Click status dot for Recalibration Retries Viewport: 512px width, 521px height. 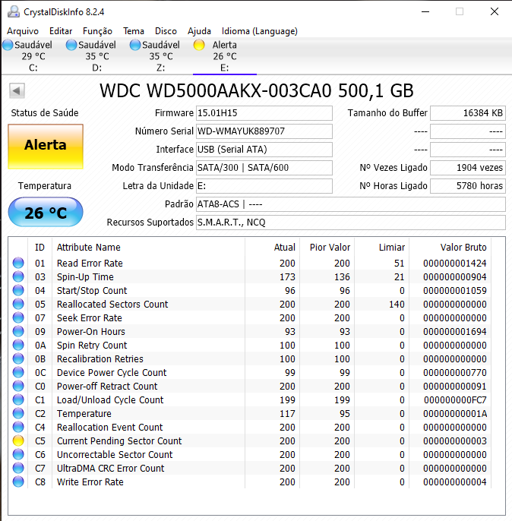click(18, 358)
